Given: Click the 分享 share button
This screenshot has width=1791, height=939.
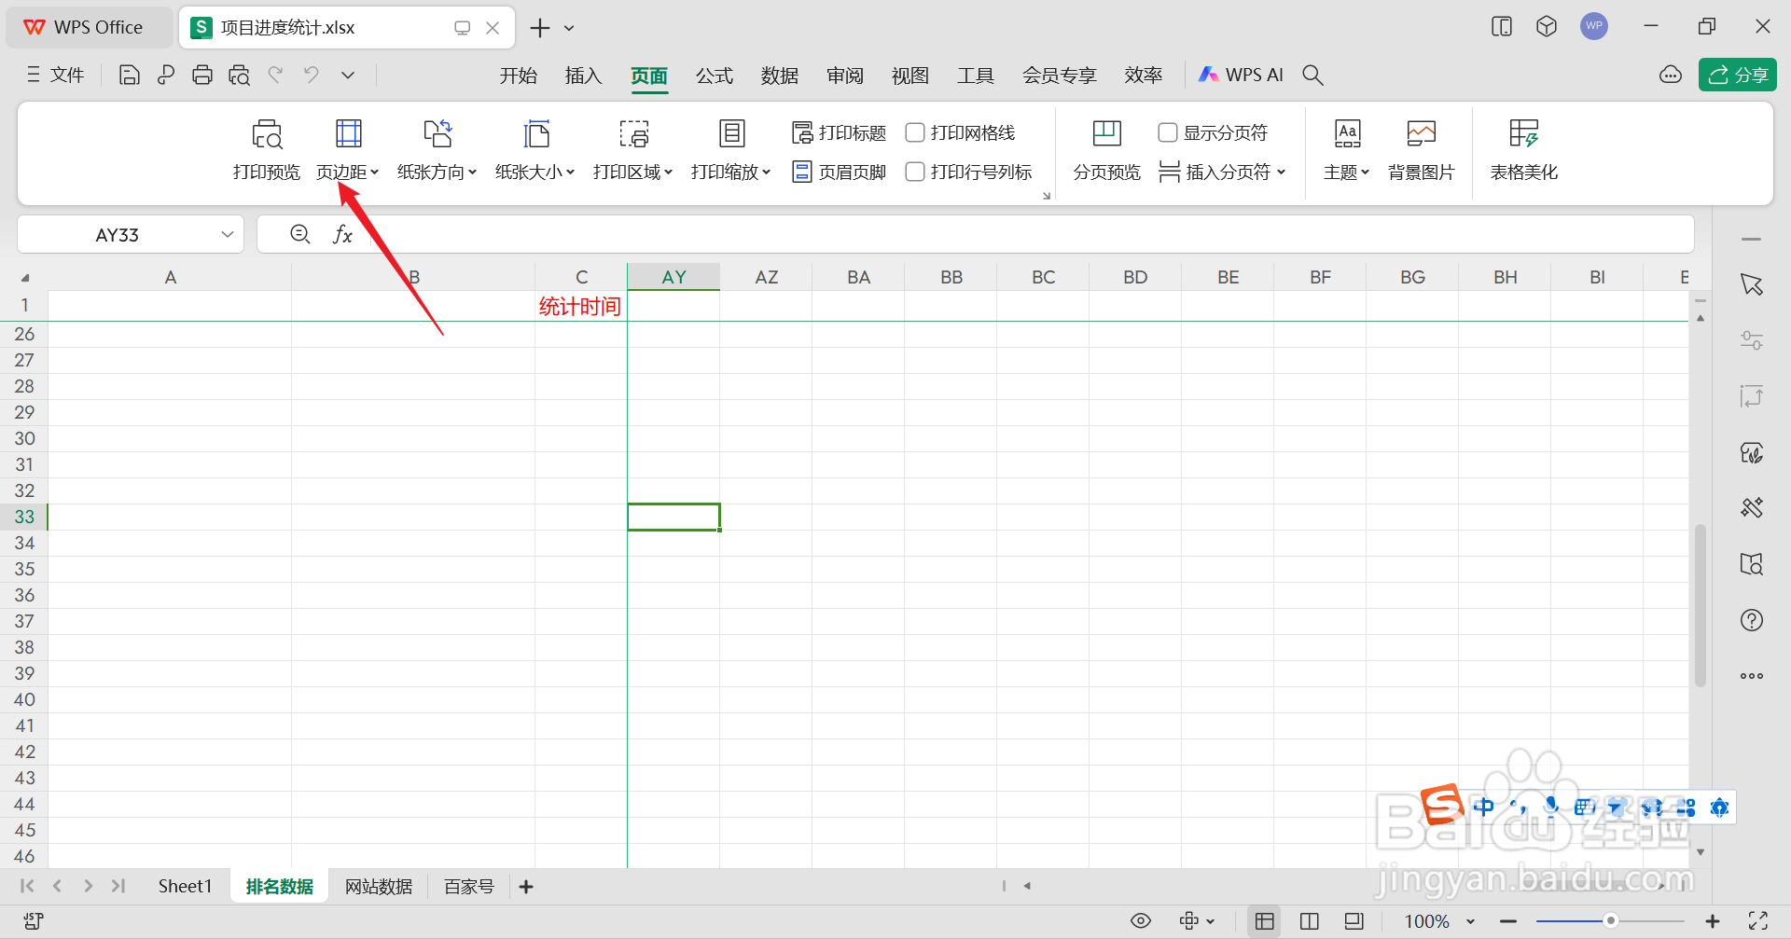Looking at the screenshot, I should [x=1738, y=76].
